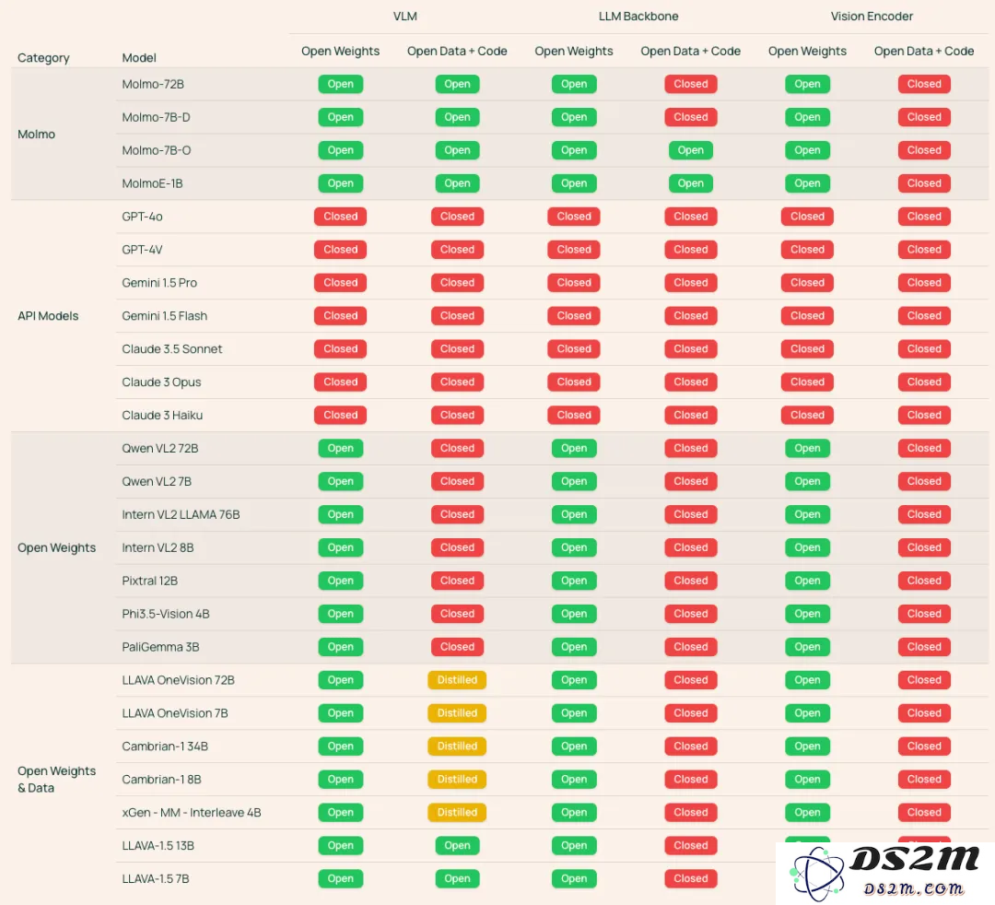Click MolmoE-1B's Vision Encoder data 'Closed' badge
Screen dimensions: 995x905
925,183
